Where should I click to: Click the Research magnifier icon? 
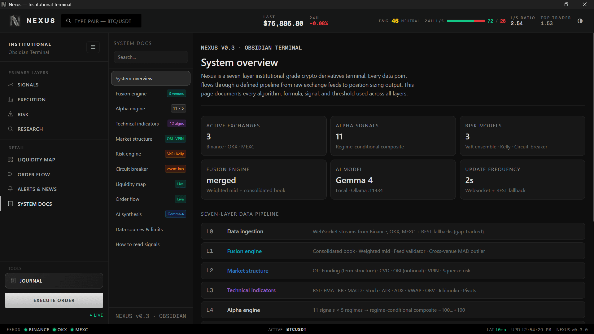coord(11,129)
